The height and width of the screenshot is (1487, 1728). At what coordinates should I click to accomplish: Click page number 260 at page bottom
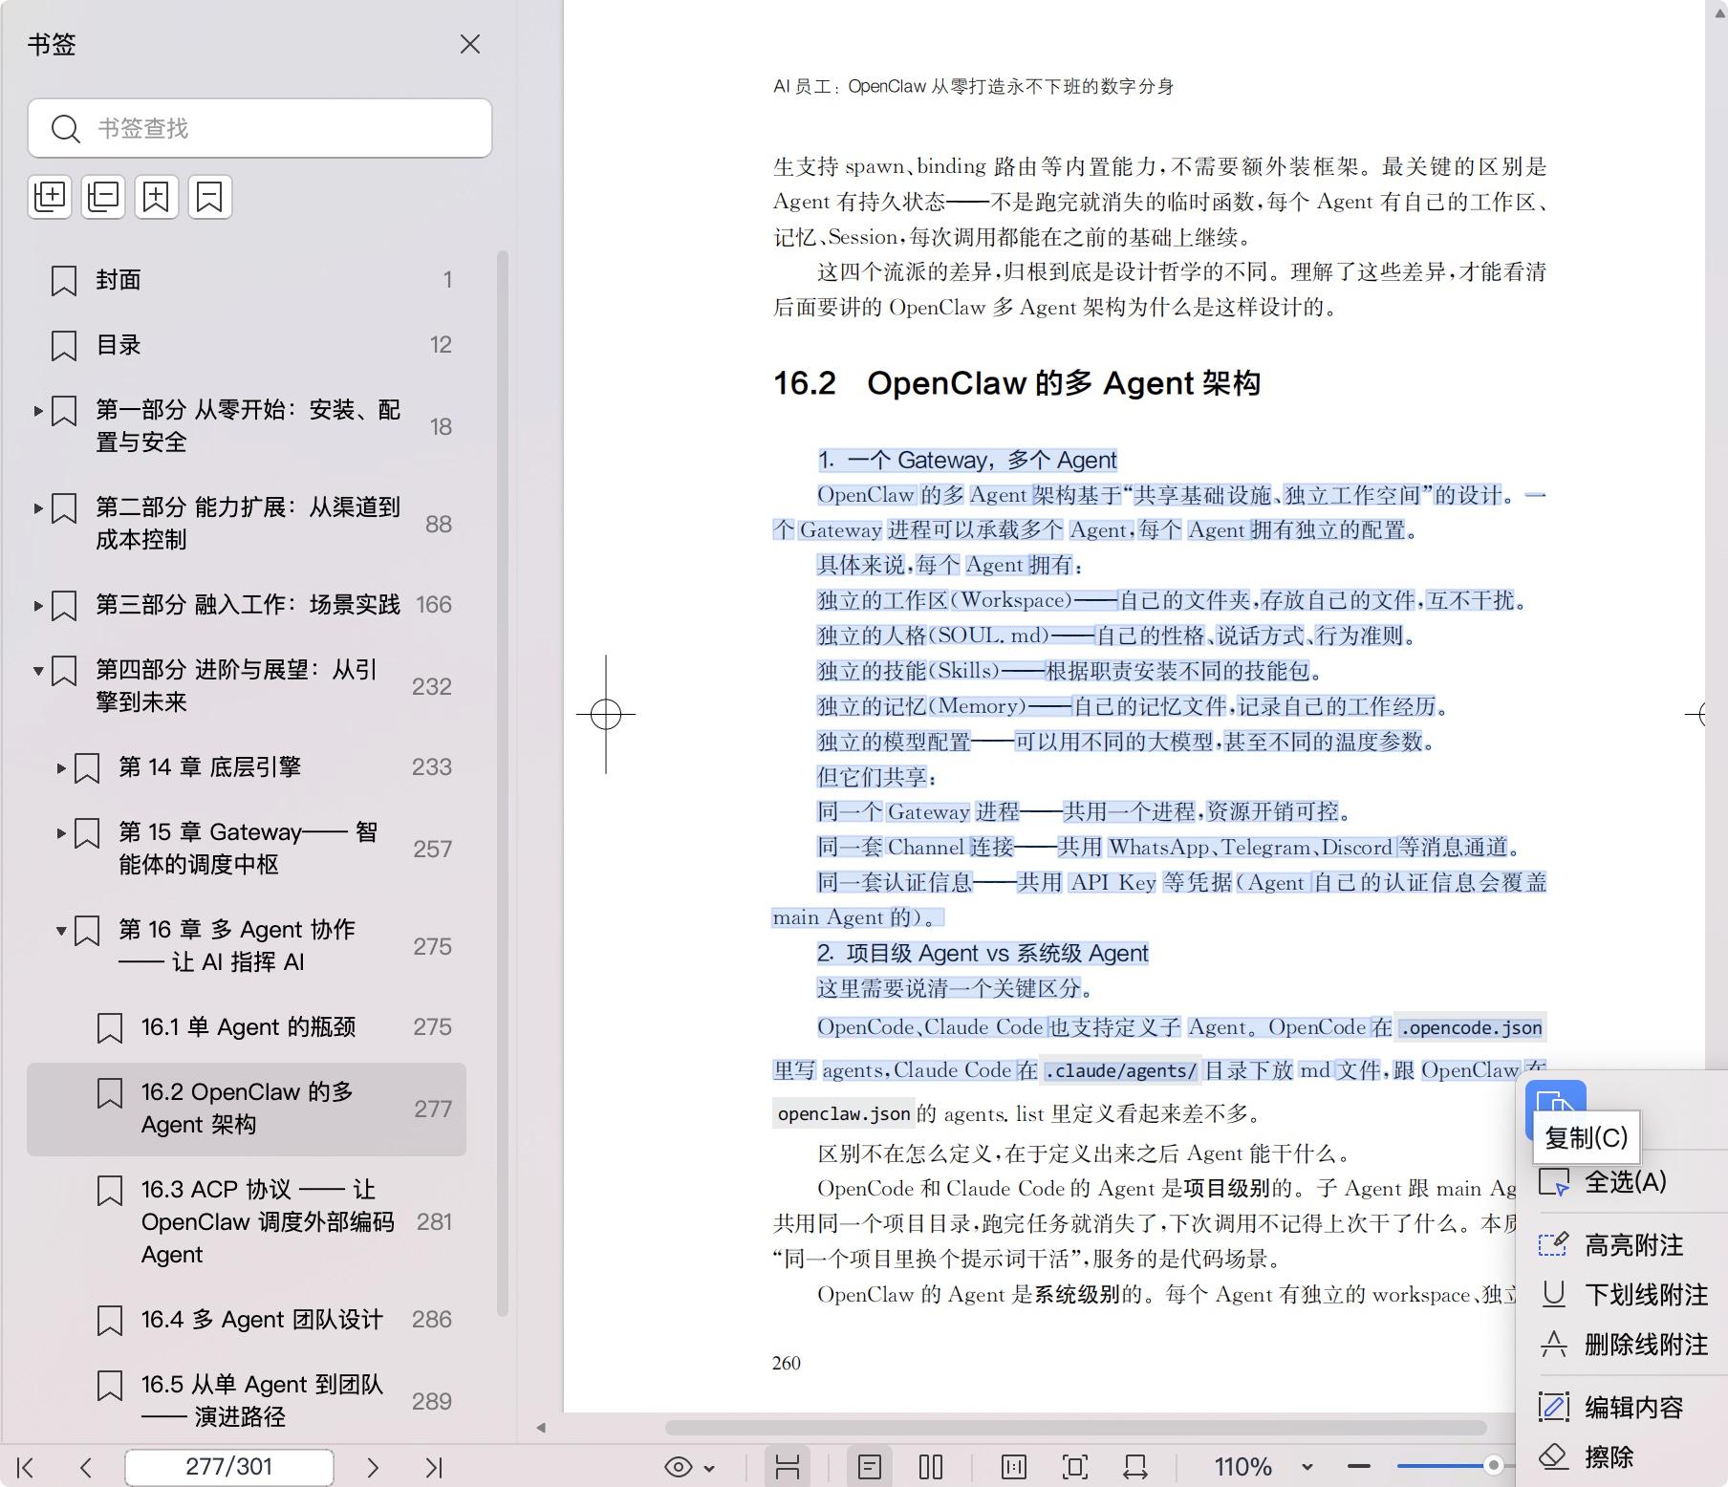coord(786,1363)
